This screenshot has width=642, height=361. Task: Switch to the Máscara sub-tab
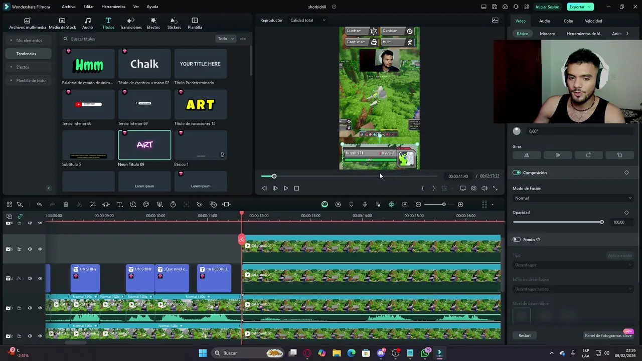(x=547, y=34)
